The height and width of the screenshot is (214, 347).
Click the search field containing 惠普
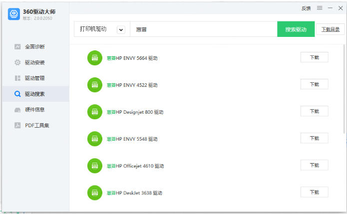click(x=204, y=29)
